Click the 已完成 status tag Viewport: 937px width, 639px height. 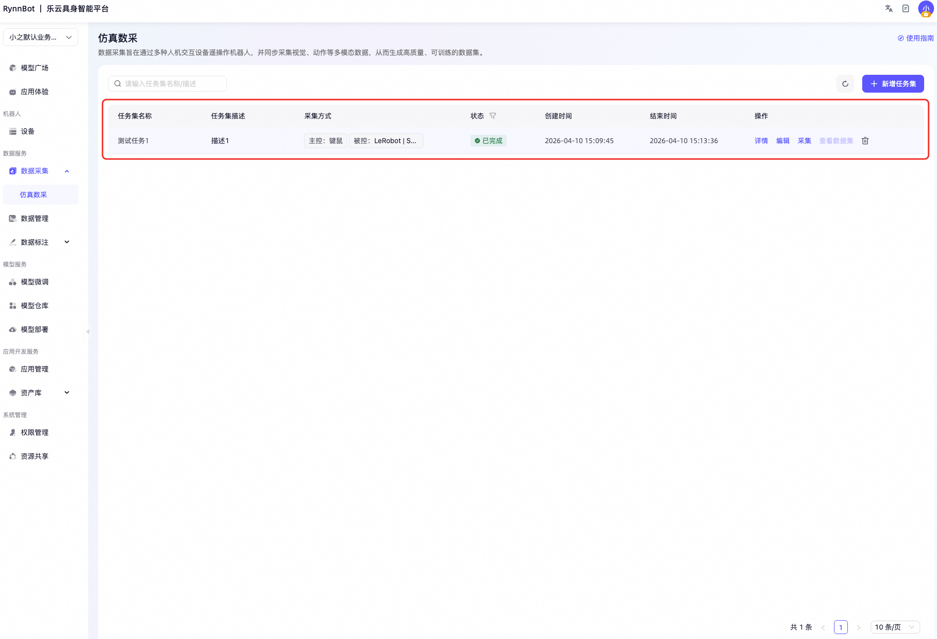[488, 141]
